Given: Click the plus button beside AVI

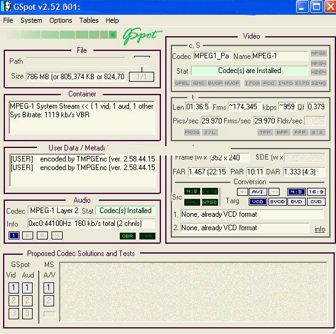Looking at the screenshot, I should (243, 192).
